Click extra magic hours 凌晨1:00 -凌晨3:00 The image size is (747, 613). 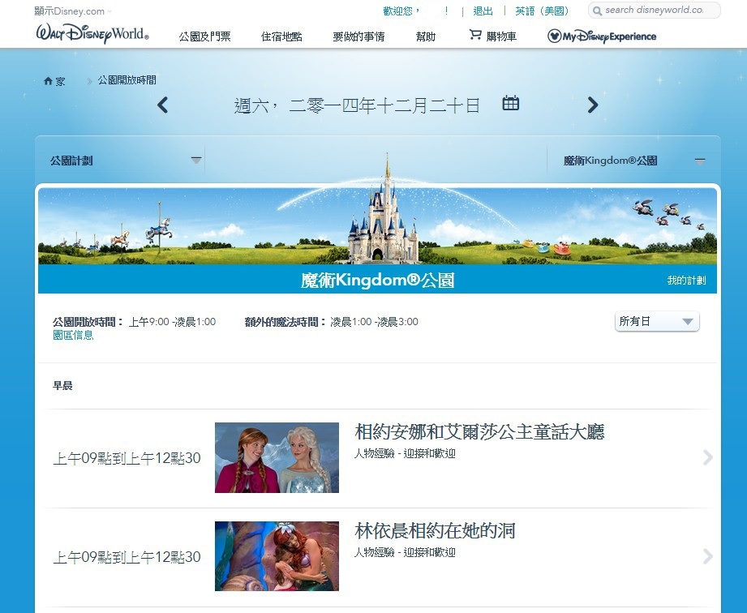tap(375, 322)
